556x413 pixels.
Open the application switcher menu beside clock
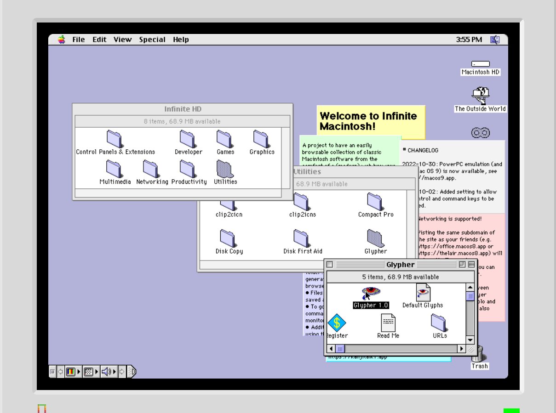[x=495, y=40]
